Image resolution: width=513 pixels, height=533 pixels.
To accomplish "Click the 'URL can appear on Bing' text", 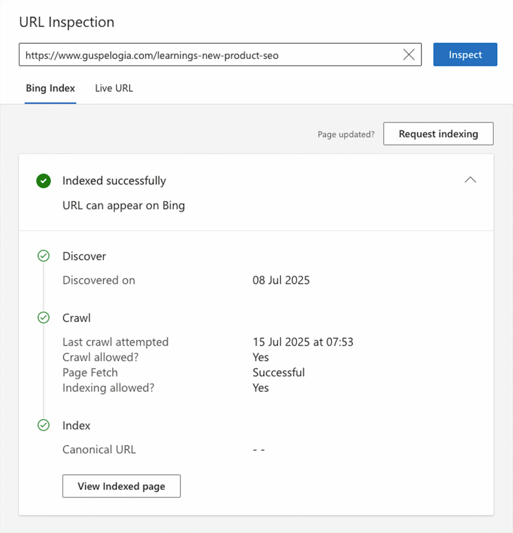I will tap(123, 206).
